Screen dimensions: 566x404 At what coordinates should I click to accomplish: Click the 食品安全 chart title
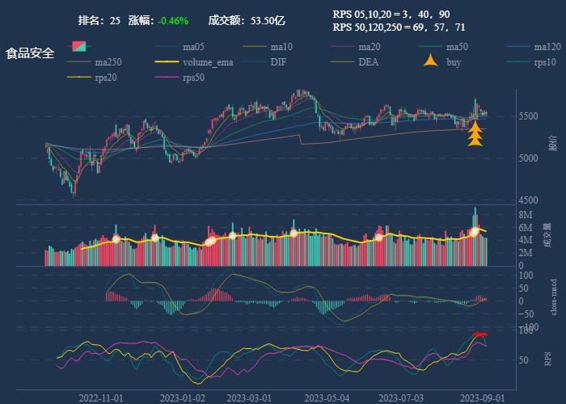pyautogui.click(x=30, y=53)
